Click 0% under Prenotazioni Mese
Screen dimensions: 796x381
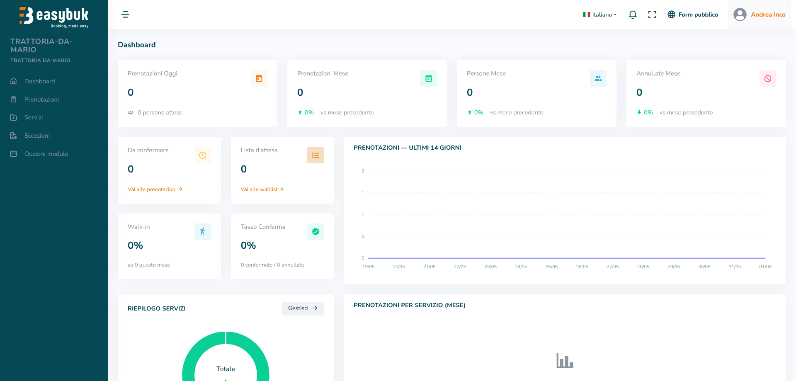309,112
